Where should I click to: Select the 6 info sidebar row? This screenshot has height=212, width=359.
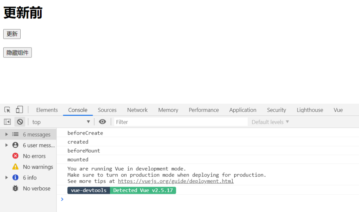[28, 177]
